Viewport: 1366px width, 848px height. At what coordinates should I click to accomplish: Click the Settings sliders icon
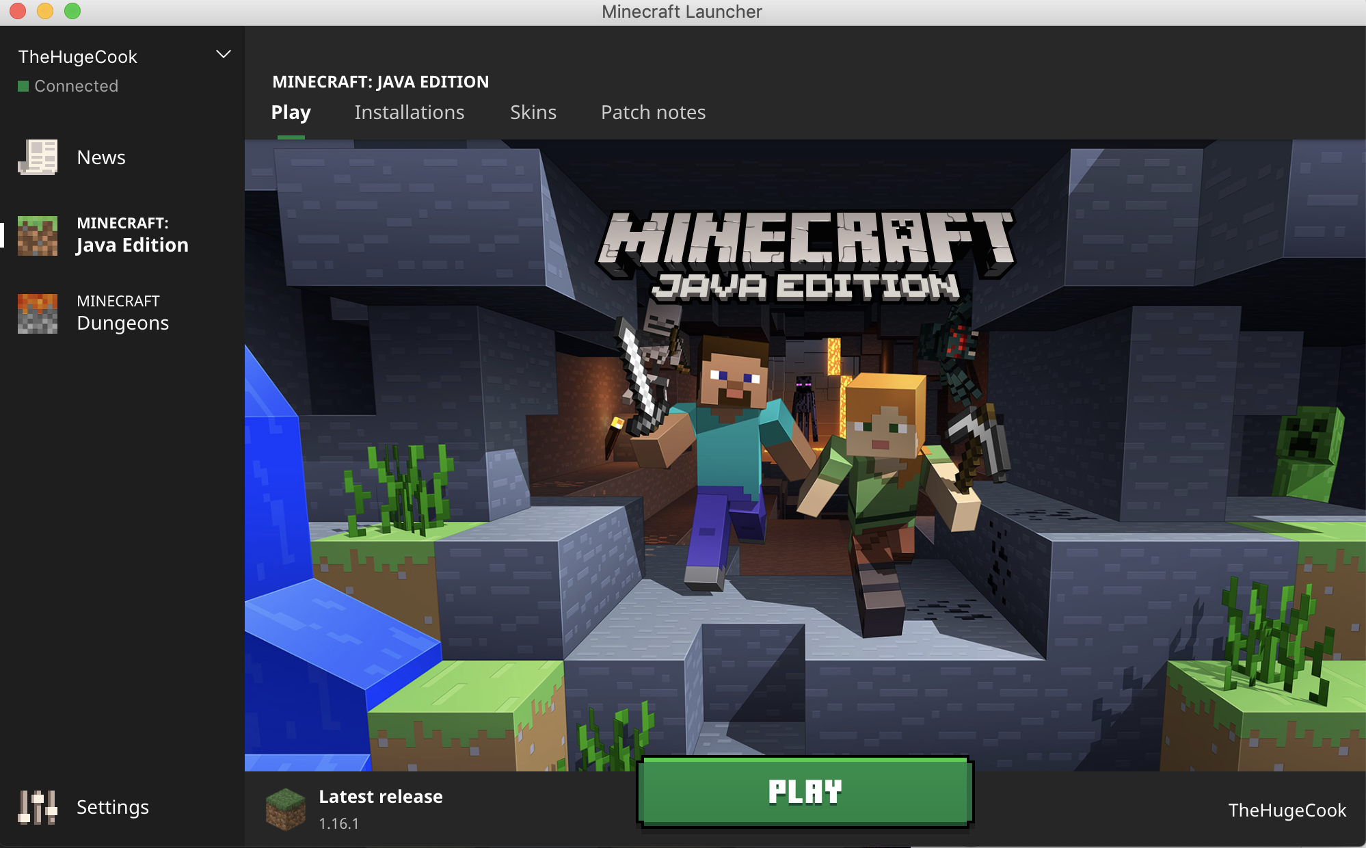point(38,807)
